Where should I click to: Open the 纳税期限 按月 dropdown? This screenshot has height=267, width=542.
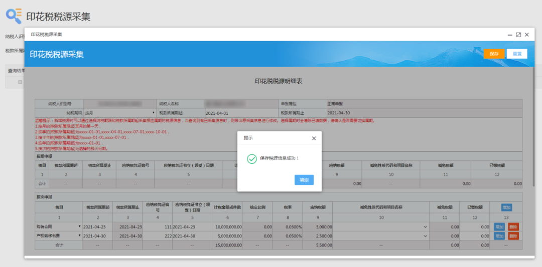point(119,113)
